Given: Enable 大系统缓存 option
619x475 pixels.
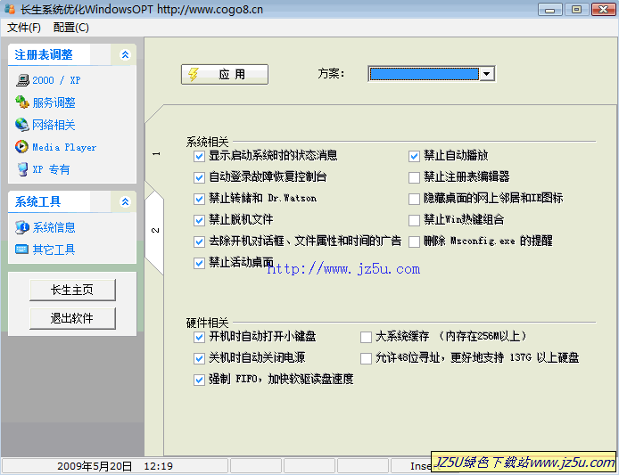Looking at the screenshot, I should 366,337.
